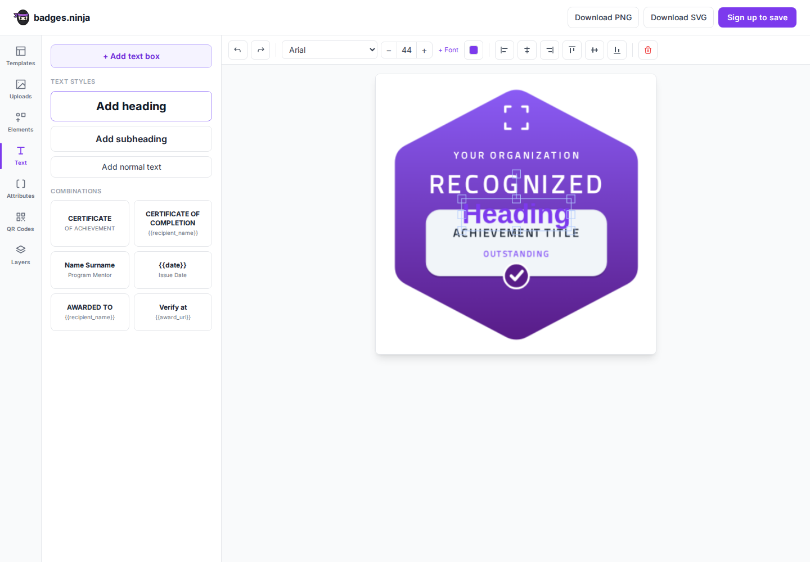Click the frame placeholder icon on badge
810x562 pixels.
click(516, 117)
